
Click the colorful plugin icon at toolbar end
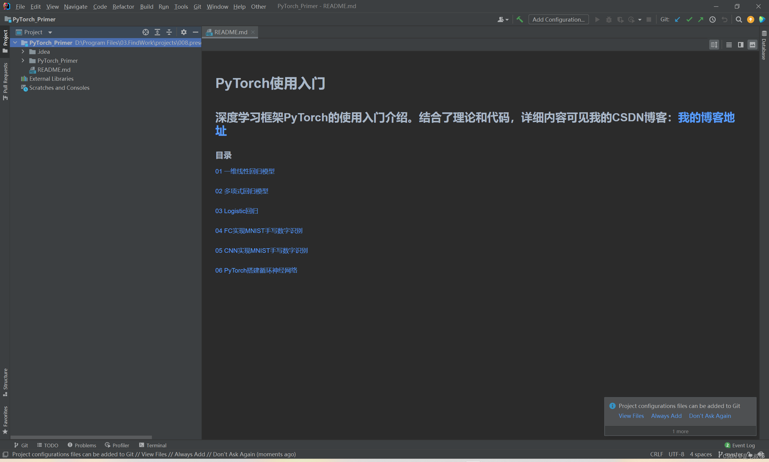[762, 19]
